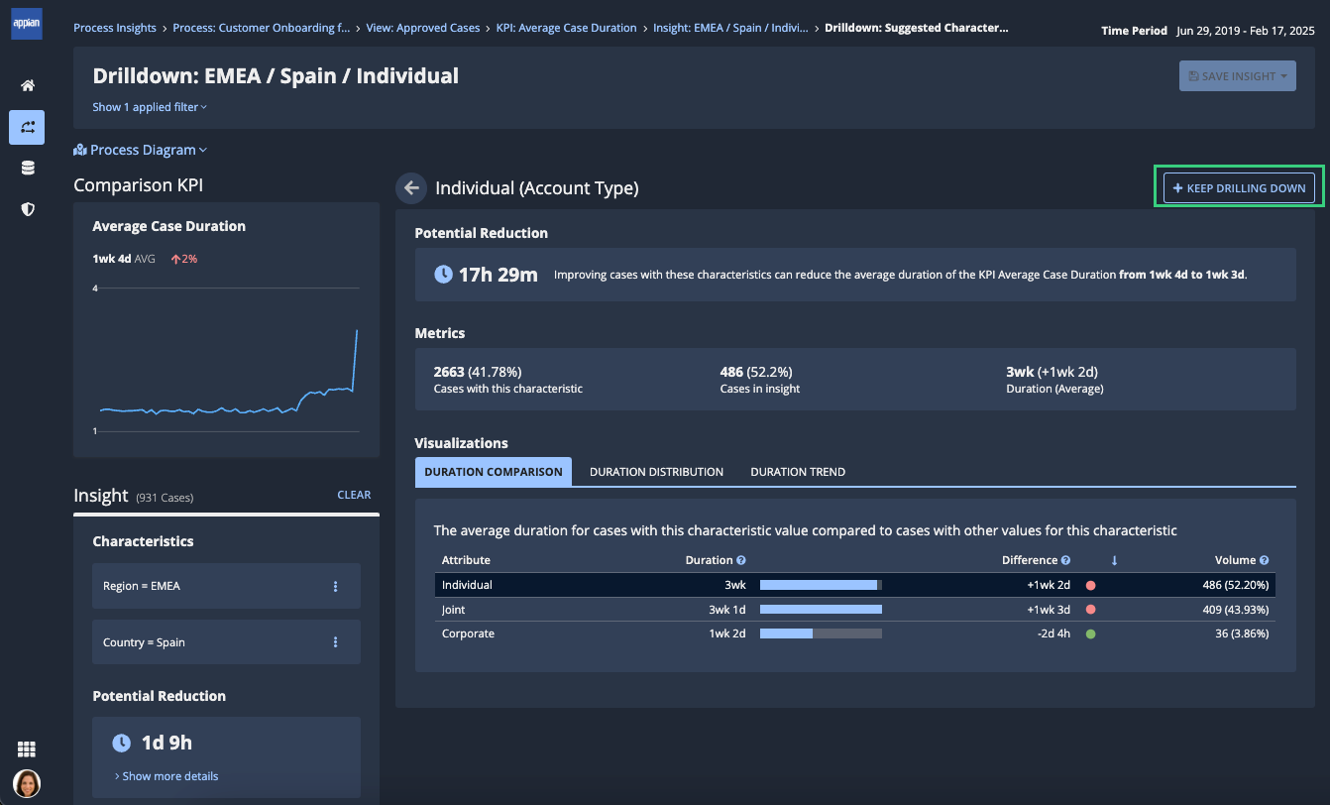Image resolution: width=1330 pixels, height=805 pixels.
Task: Open Process: Customer Onboarding breadcrumb
Action: click(x=261, y=28)
